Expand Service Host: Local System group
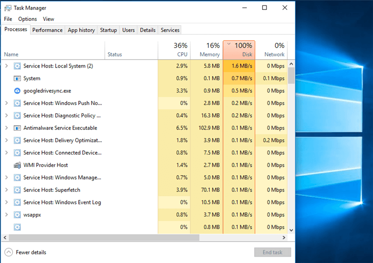This screenshot has width=373, height=263. point(6,66)
